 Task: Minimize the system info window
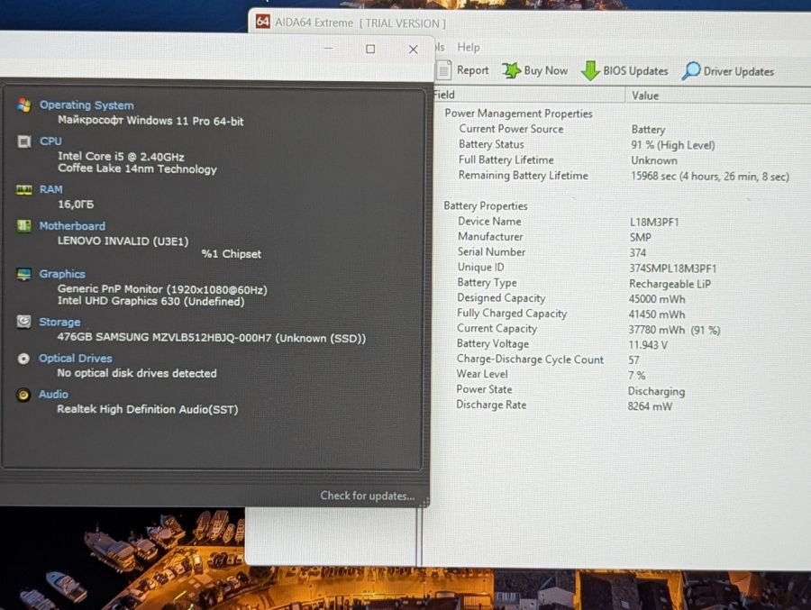coord(328,48)
